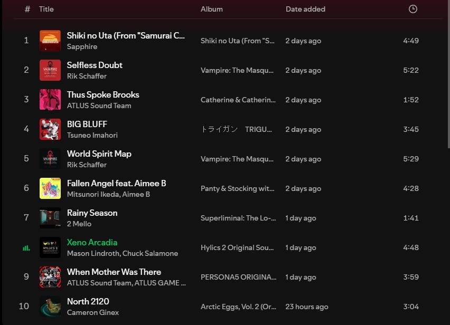Open album Superliminal: The Lo-...
450x325 pixels.
point(238,218)
